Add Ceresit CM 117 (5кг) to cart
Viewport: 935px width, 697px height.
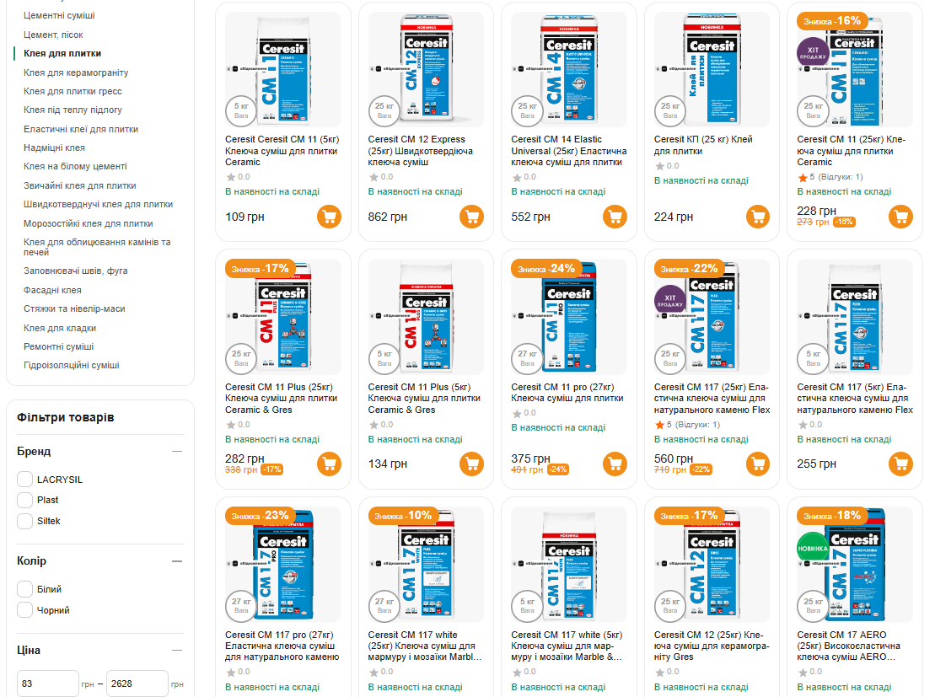900,464
